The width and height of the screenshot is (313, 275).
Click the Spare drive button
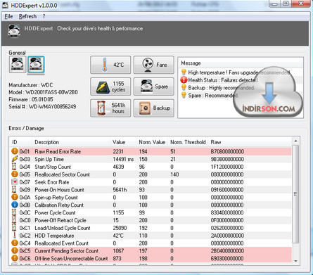[x=154, y=87]
